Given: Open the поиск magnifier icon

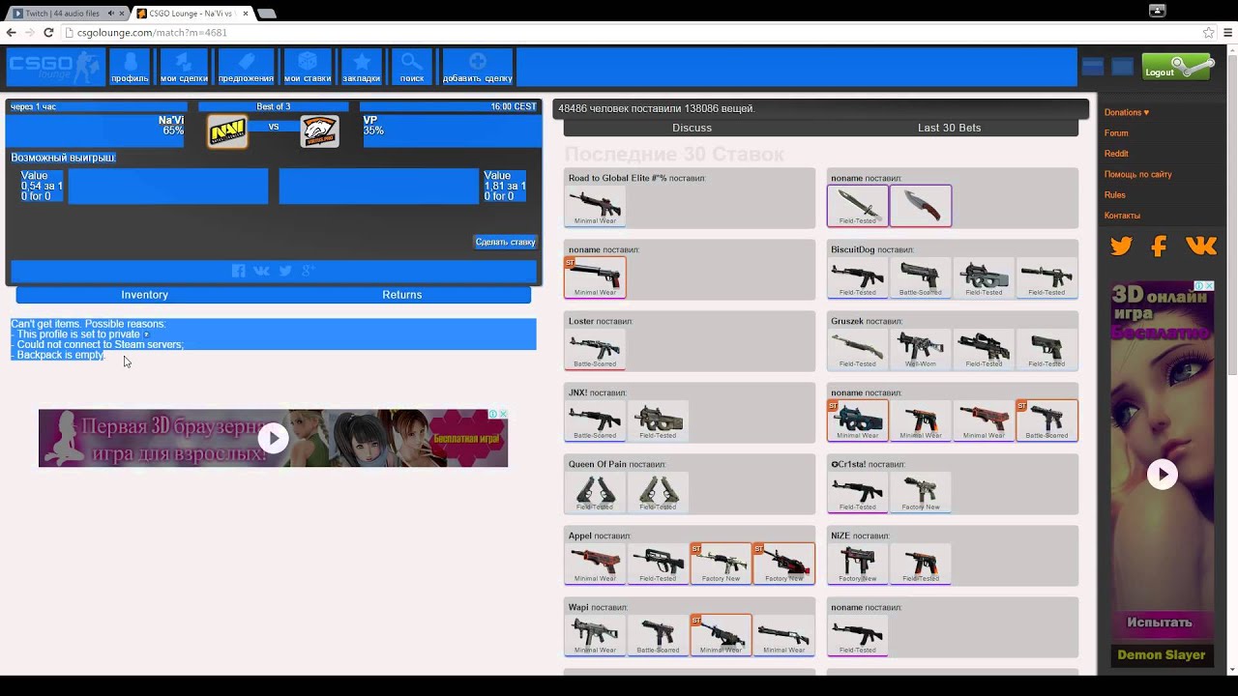Looking at the screenshot, I should [x=412, y=66].
